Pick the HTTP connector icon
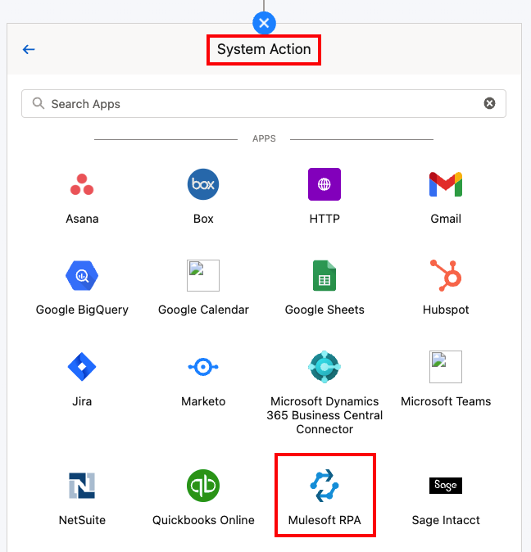This screenshot has height=552, width=531. 324,185
